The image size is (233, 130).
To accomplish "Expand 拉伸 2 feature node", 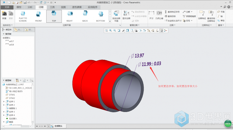I will [x=4, y=105].
